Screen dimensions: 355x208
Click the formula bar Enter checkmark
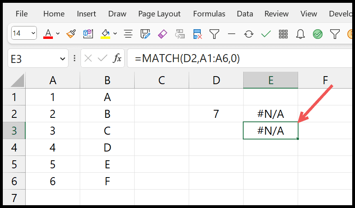[x=102, y=59]
